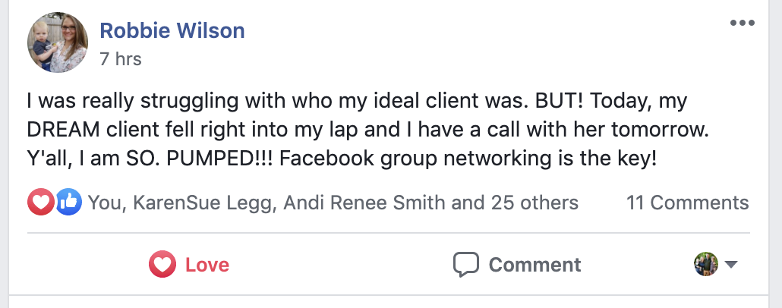Screen dimensions: 782x308
Task: Open the Robbie Wilson profile name link
Action: pyautogui.click(x=172, y=30)
